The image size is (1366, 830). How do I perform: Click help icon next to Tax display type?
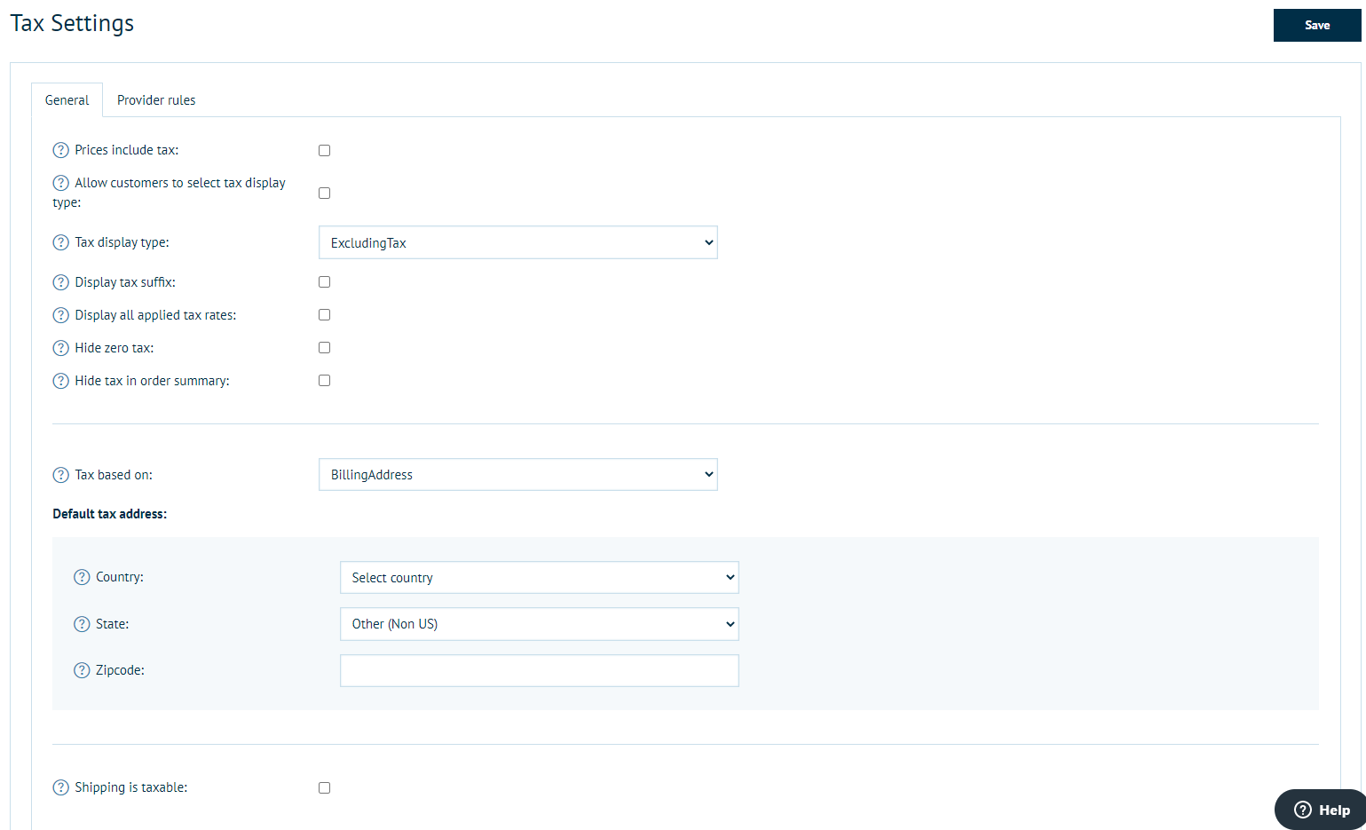click(x=60, y=242)
